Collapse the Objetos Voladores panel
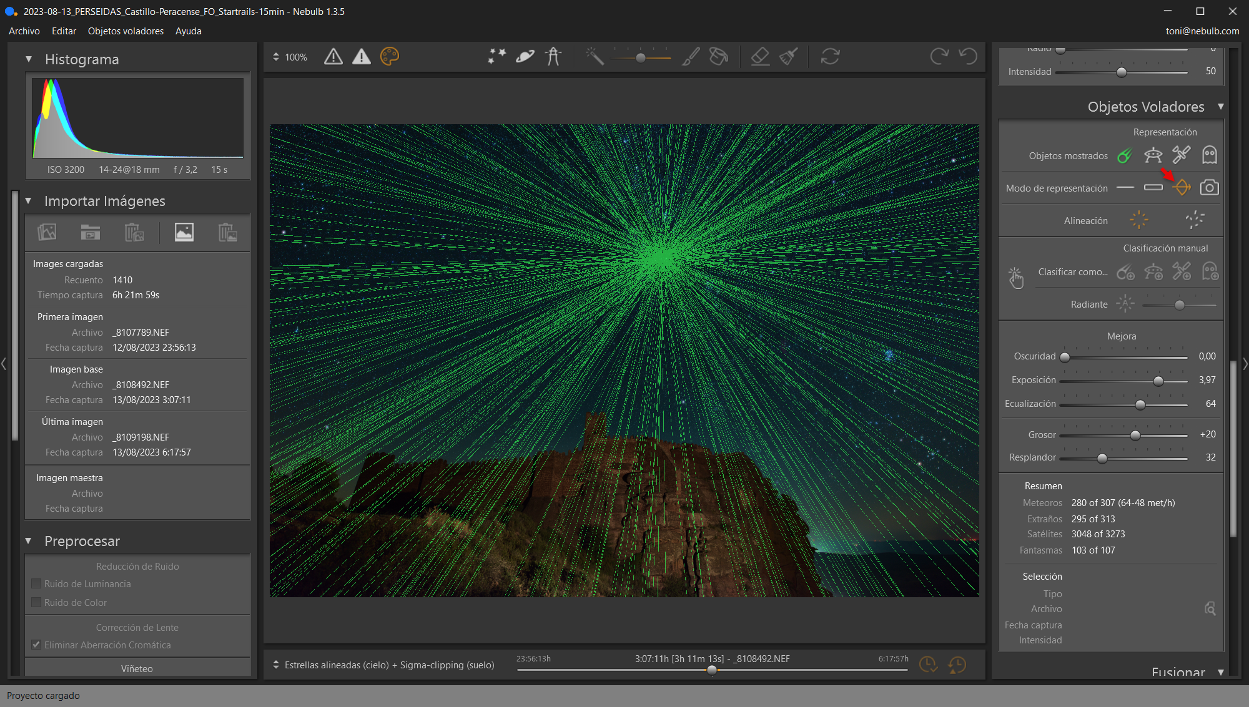The image size is (1249, 707). (1220, 107)
